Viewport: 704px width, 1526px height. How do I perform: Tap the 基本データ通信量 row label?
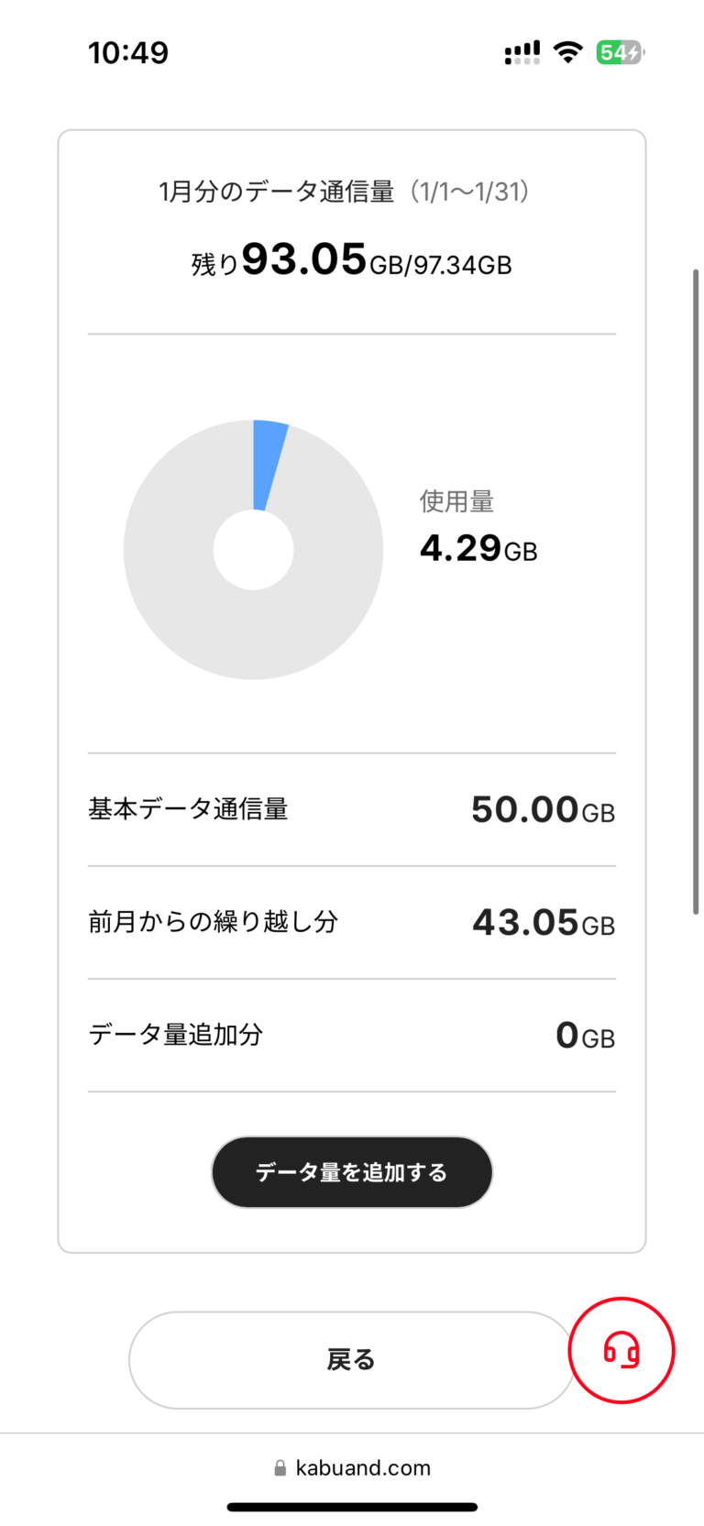188,809
